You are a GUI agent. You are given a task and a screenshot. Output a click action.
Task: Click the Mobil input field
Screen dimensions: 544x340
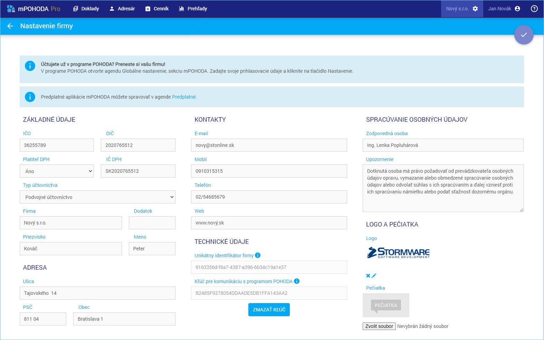[x=269, y=171]
